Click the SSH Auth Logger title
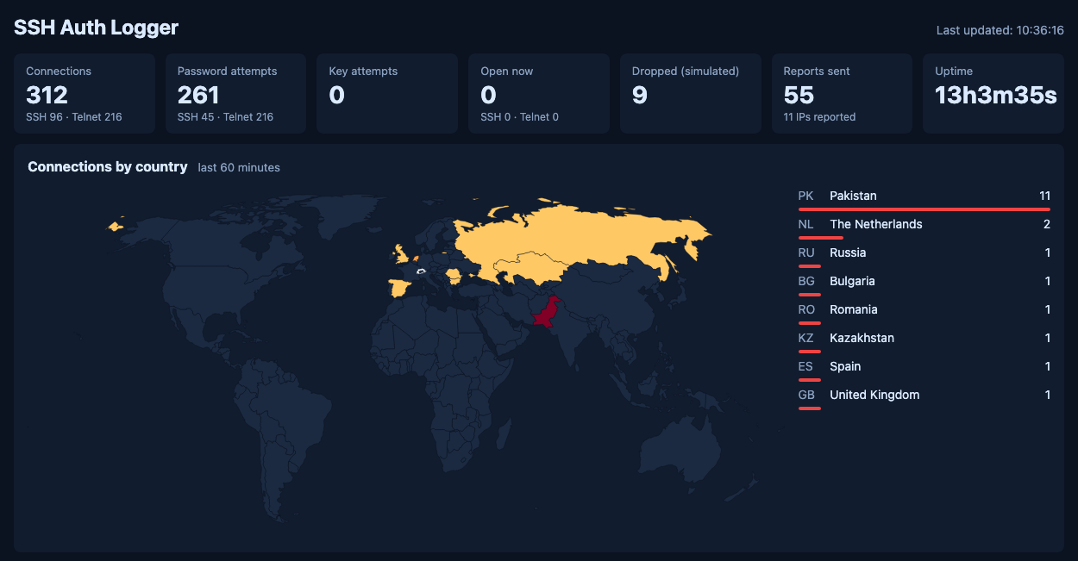The image size is (1078, 561). click(x=96, y=28)
